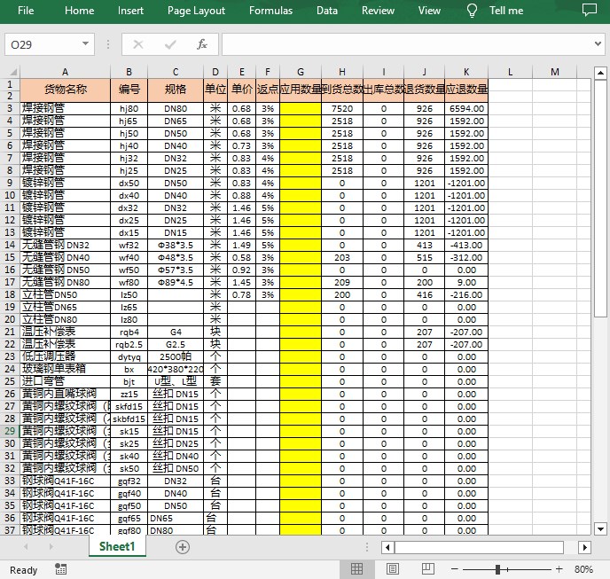Select the Sheet1 worksheet tab

pos(117,546)
